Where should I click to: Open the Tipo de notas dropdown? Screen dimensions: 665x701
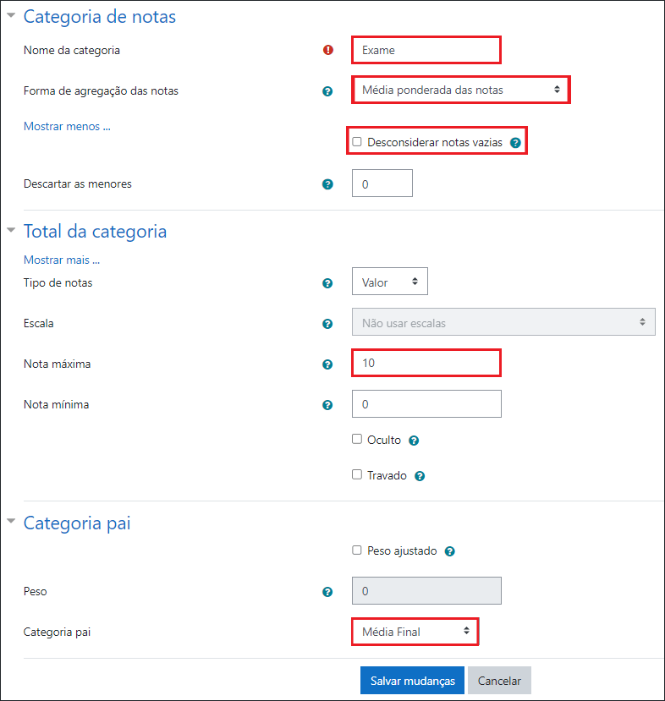coord(389,282)
